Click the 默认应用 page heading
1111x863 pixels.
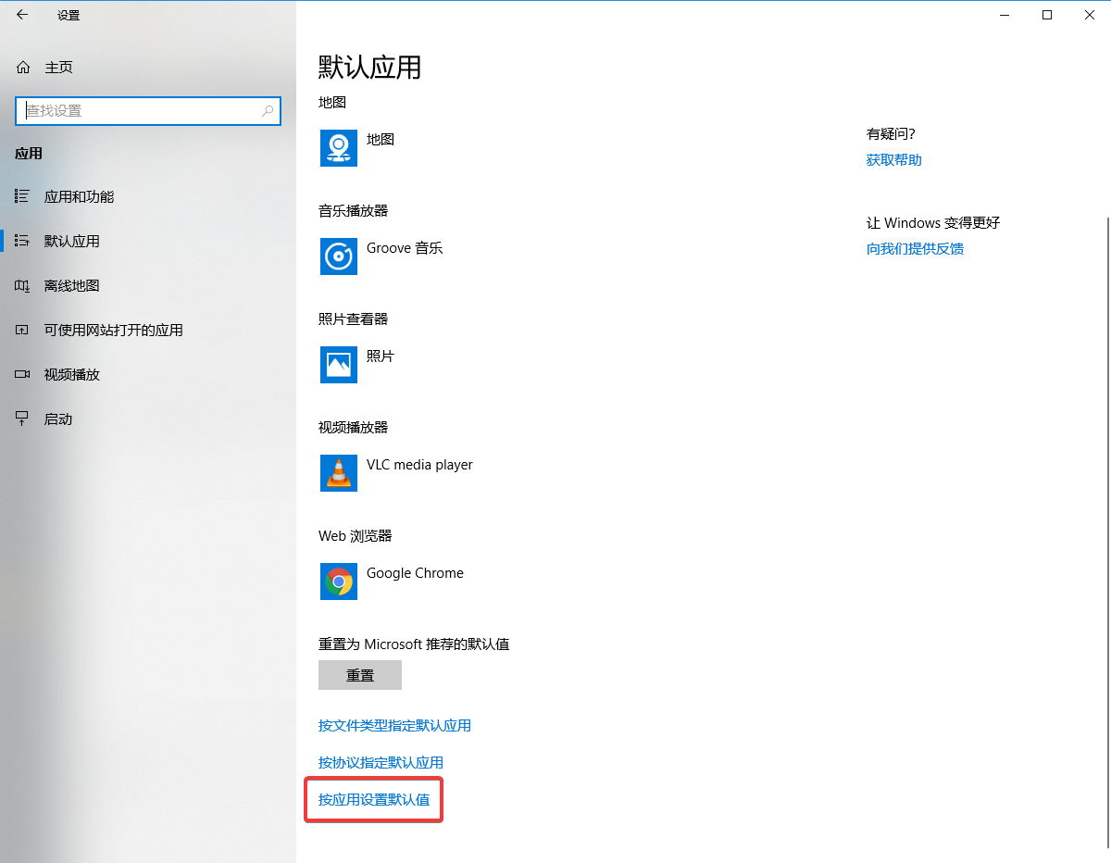coord(370,67)
